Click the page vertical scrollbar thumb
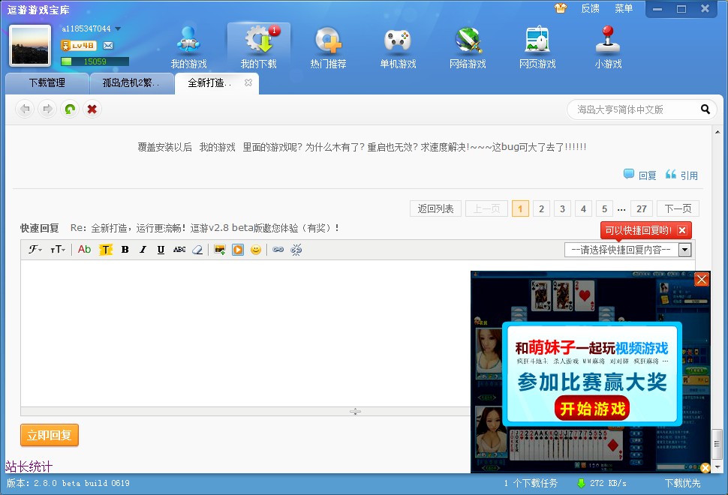The width and height of the screenshot is (728, 495). coord(717,445)
